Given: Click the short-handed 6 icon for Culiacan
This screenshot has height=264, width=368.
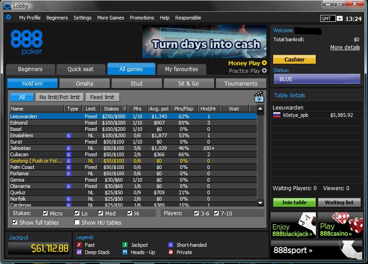Looking at the screenshot, I should click(69, 154).
